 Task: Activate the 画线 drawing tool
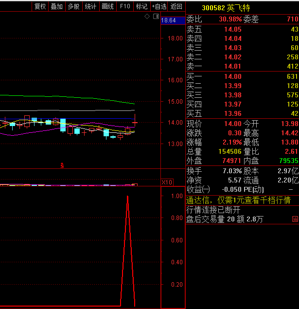click(108, 6)
